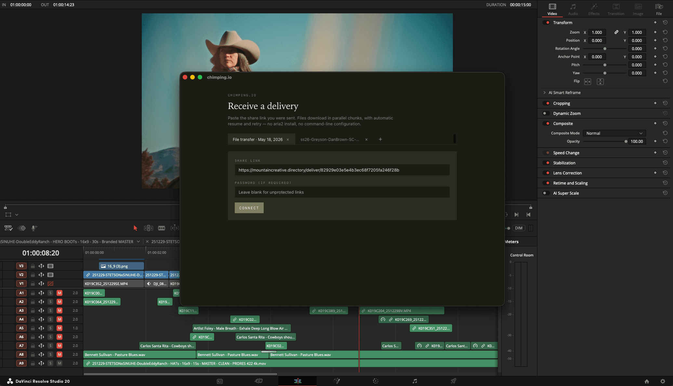Click the Share Link input field
Image resolution: width=673 pixels, height=386 pixels.
coord(342,170)
